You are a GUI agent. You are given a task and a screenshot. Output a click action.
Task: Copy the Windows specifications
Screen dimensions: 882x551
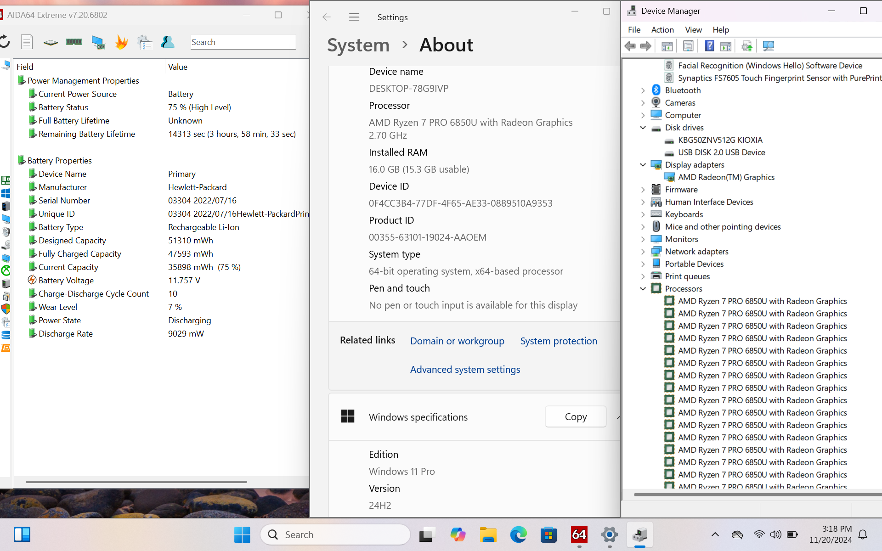576,417
